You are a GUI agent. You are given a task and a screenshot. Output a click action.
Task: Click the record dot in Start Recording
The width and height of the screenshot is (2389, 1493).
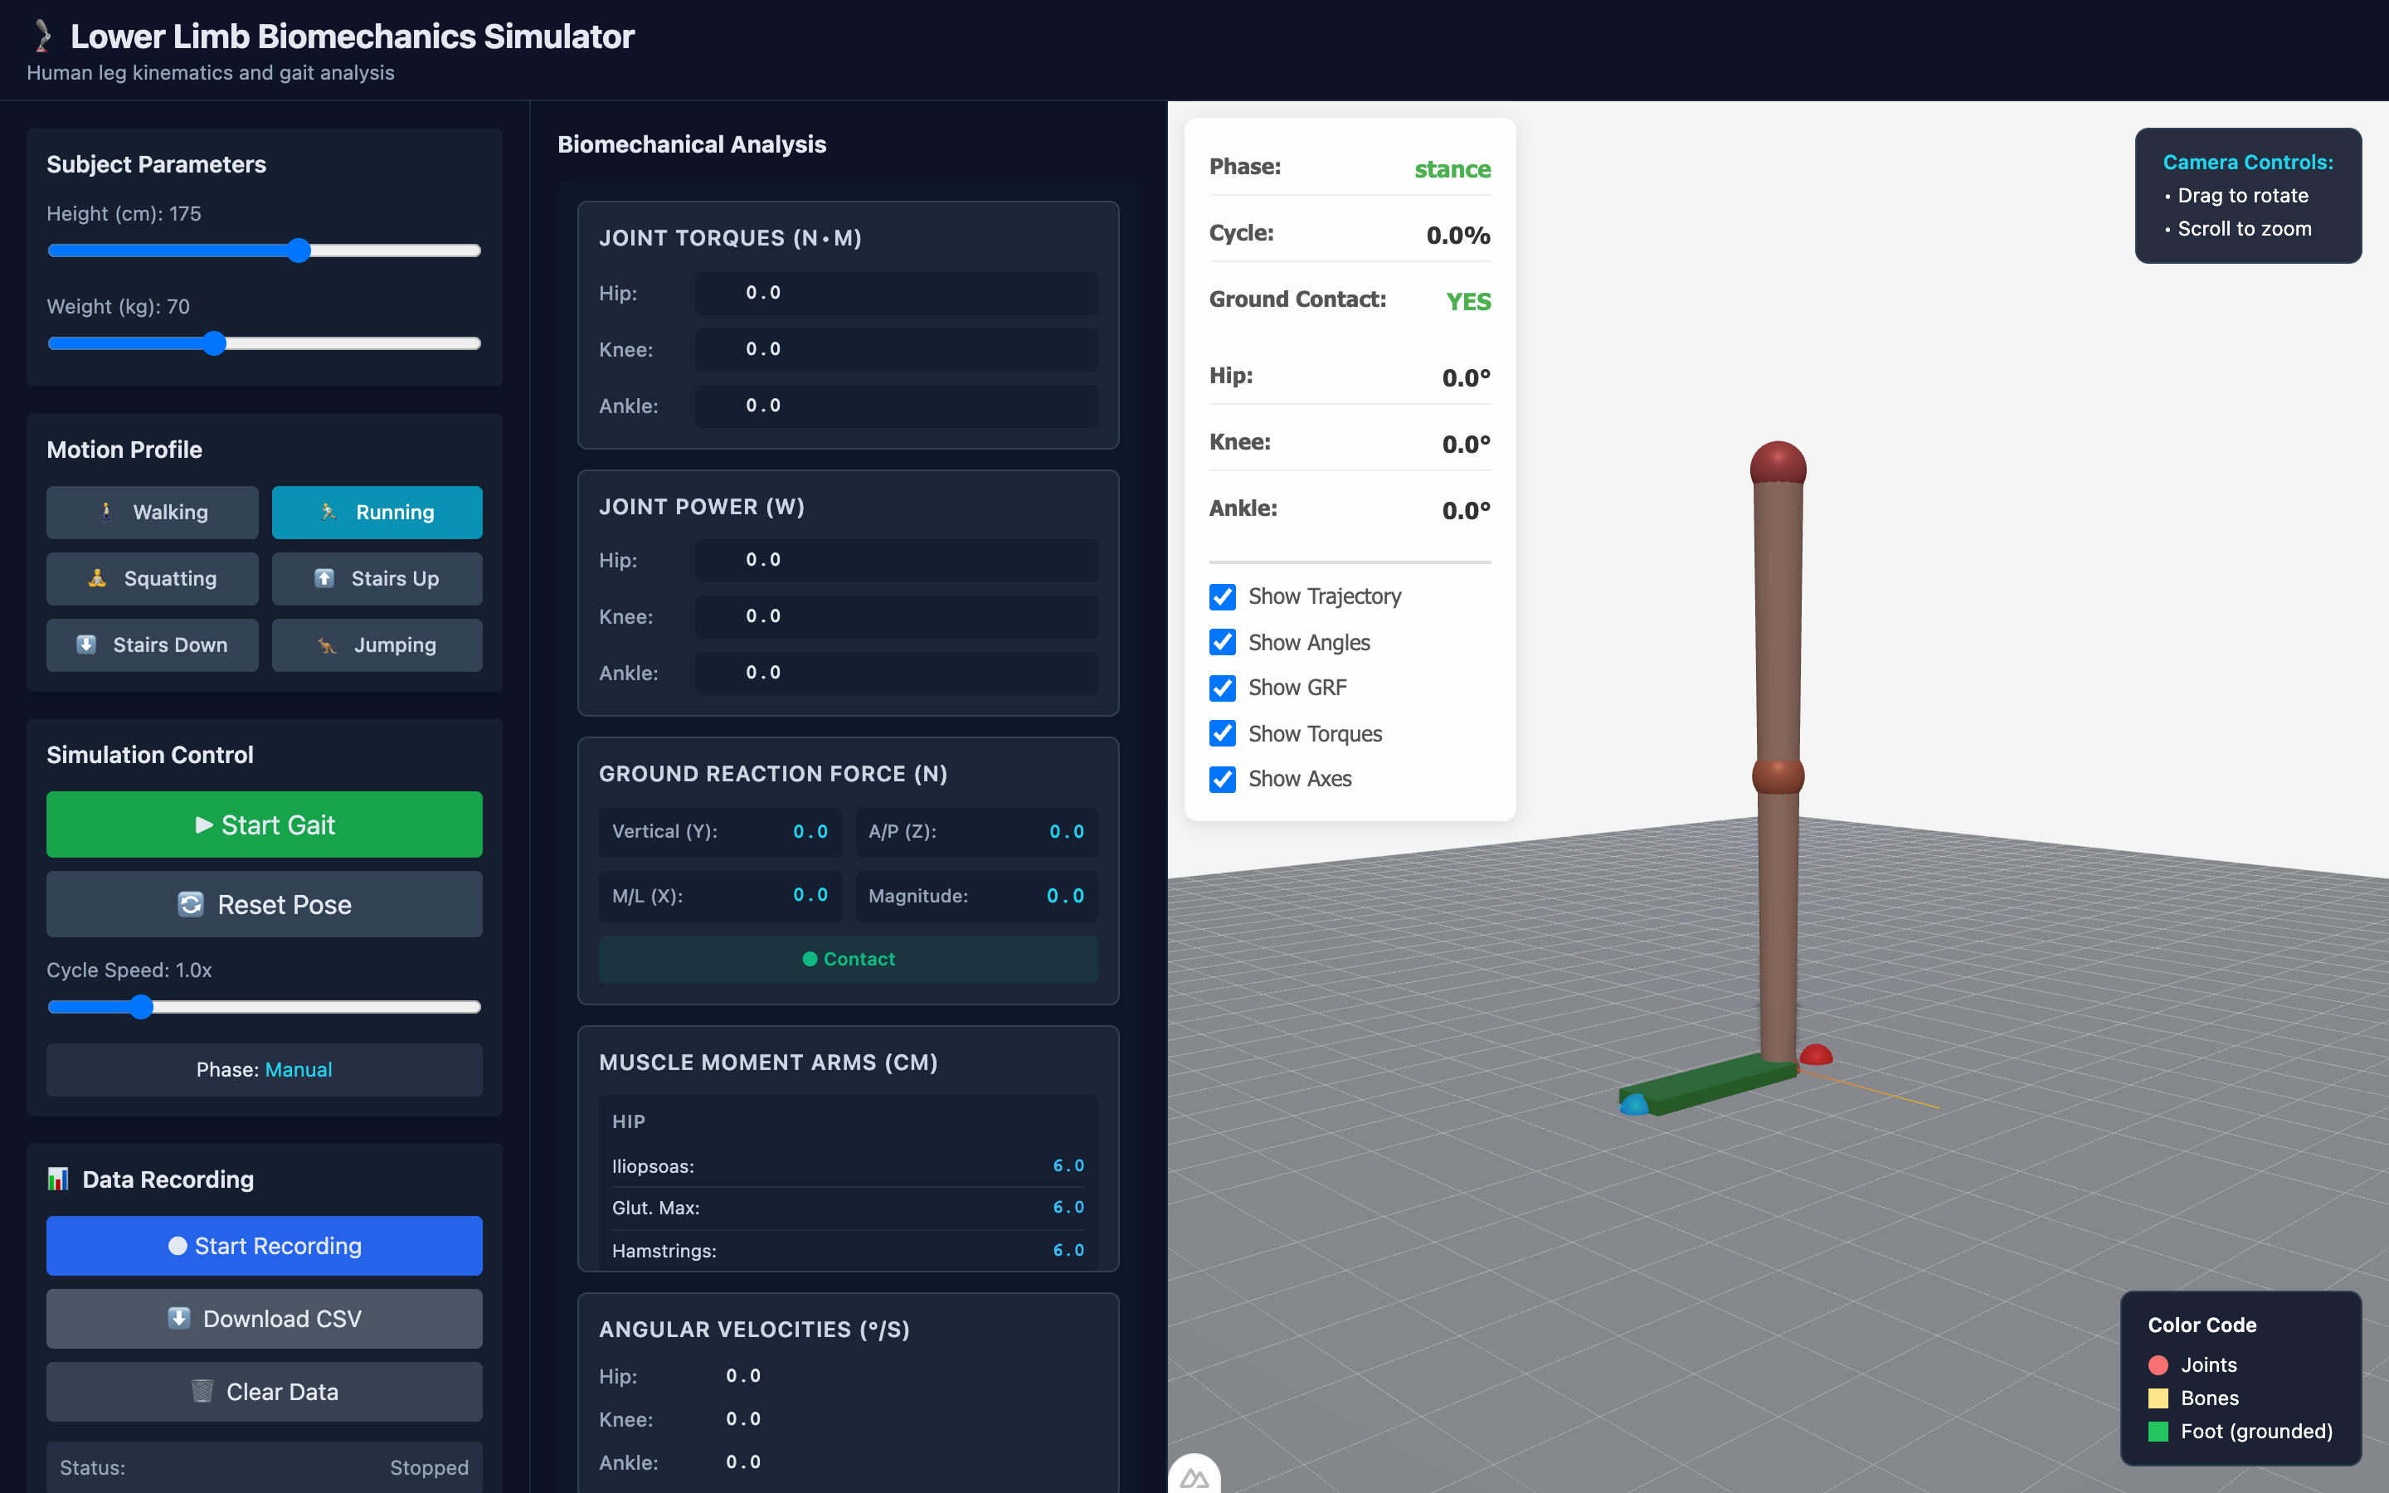[178, 1245]
